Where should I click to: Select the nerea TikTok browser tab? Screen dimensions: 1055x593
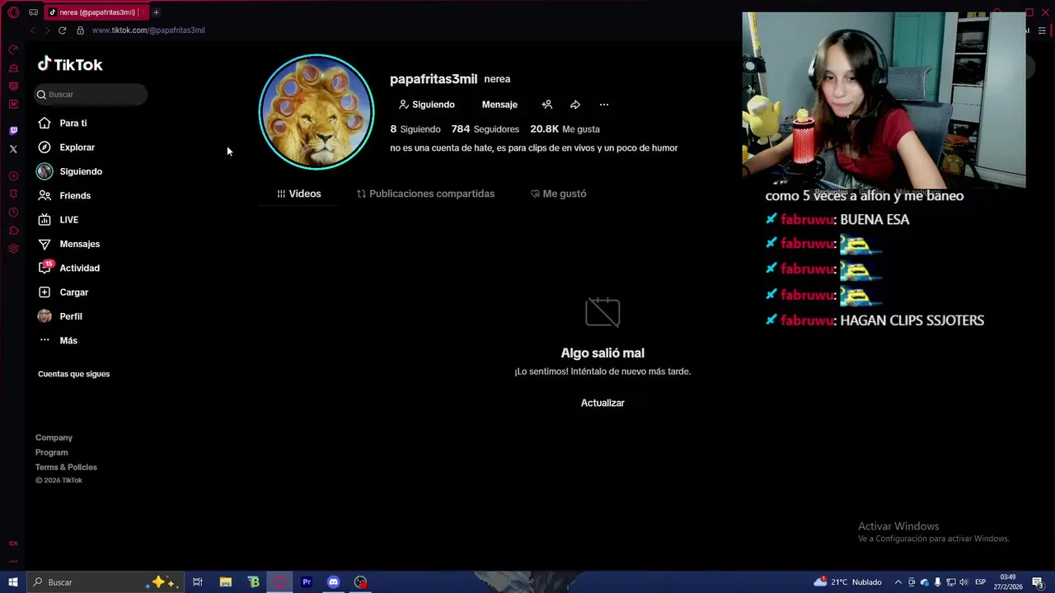96,12
